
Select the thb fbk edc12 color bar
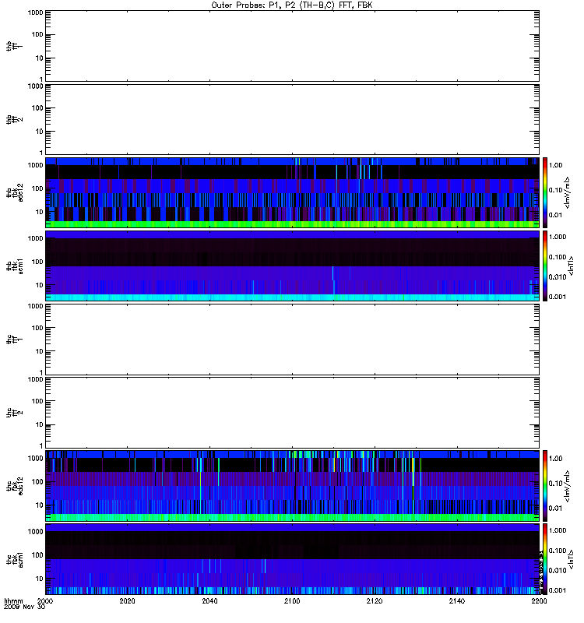pos(545,192)
